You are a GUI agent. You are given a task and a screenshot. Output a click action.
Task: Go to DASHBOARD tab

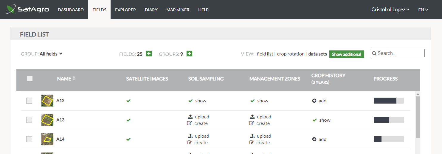71,10
